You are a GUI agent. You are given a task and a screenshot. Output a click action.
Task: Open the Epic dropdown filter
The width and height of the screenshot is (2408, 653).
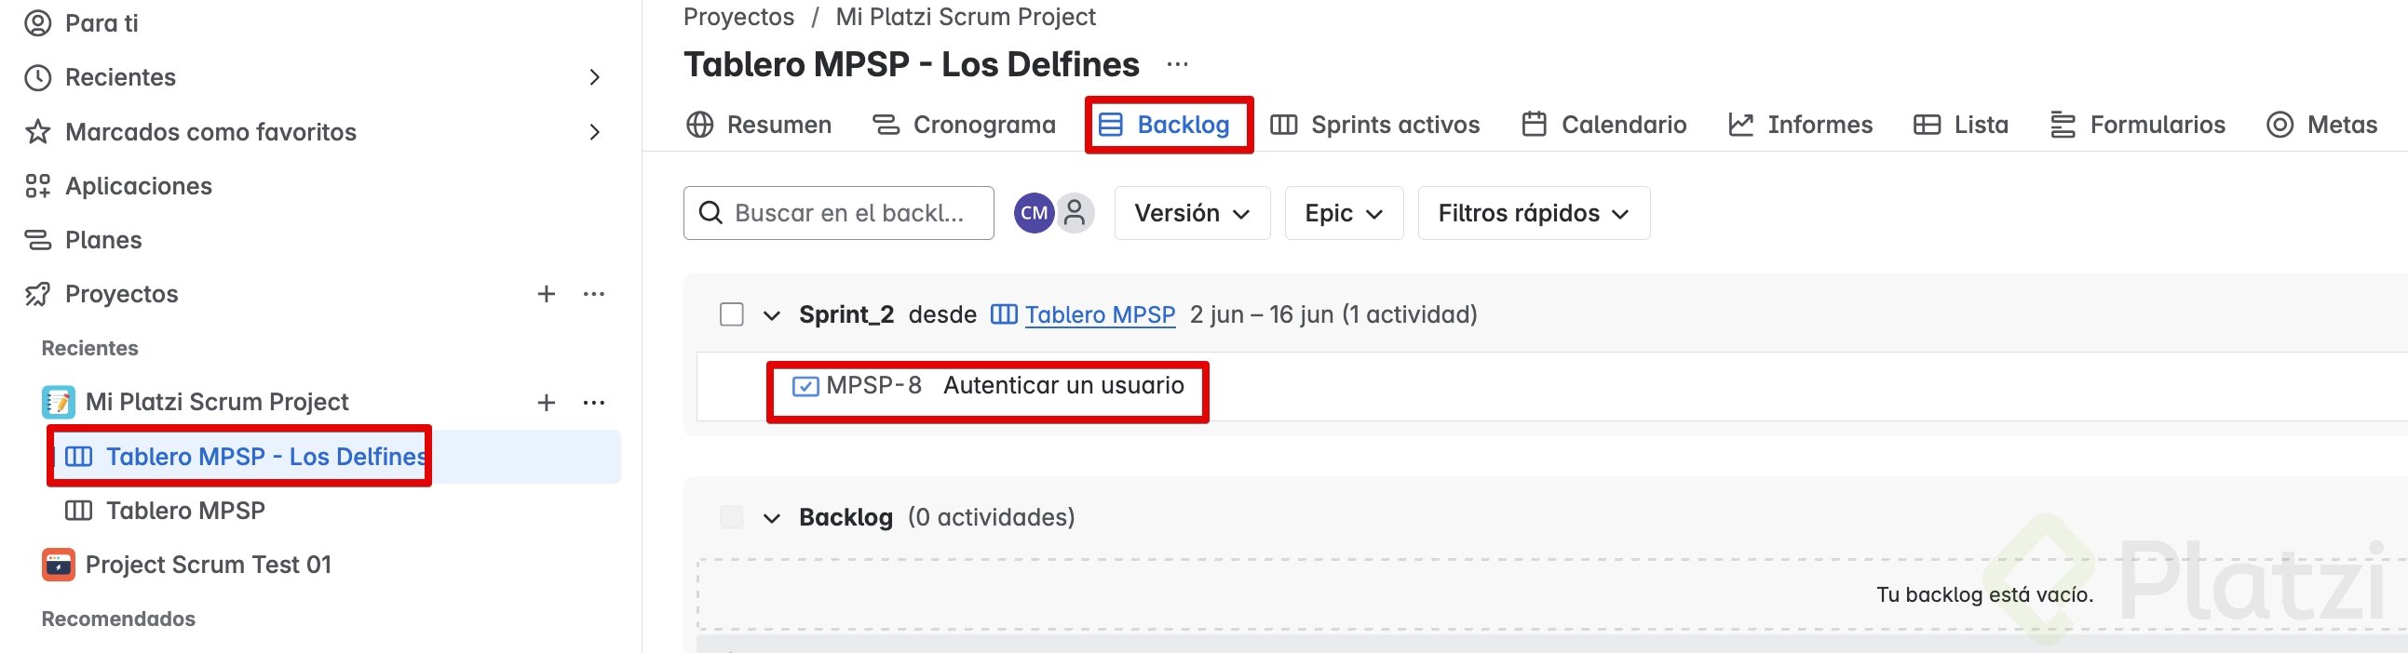tap(1344, 214)
